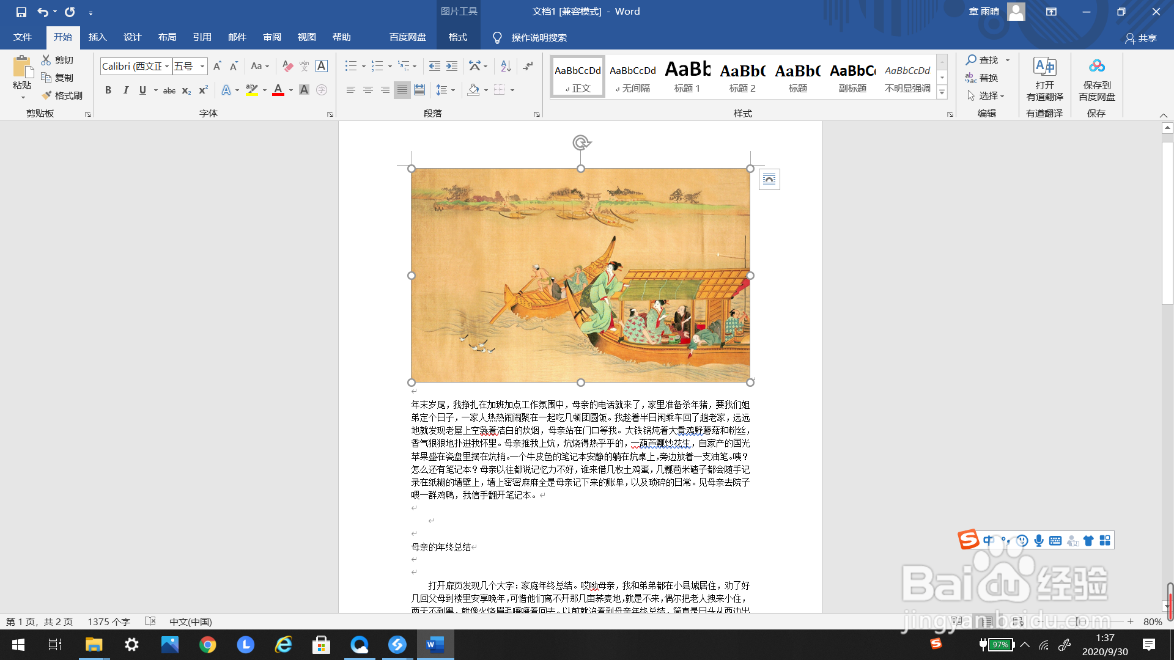Select the Format Painter tool
This screenshot has width=1174, height=660.
[x=62, y=95]
